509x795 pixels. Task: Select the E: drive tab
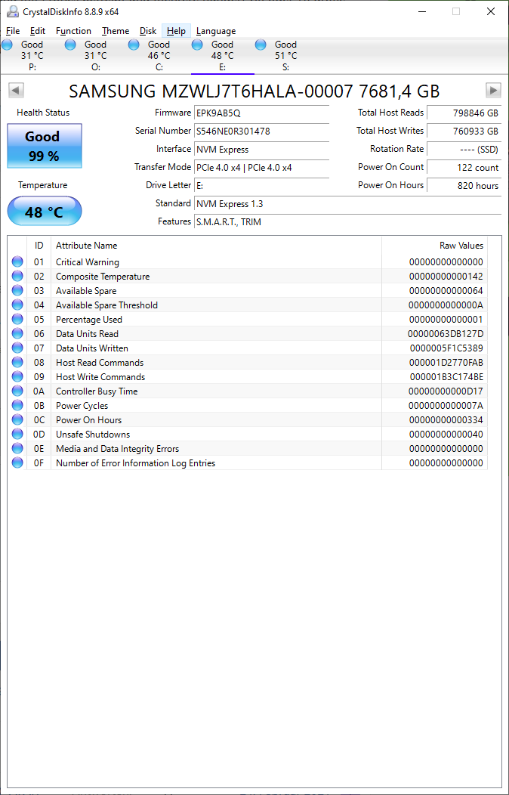(222, 56)
